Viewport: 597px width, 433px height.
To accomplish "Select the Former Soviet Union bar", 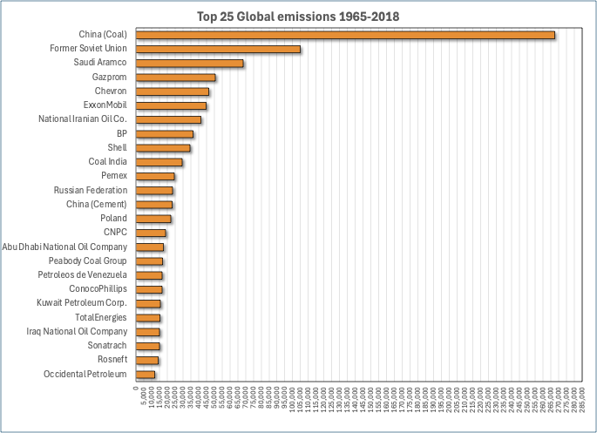I will tap(218, 49).
